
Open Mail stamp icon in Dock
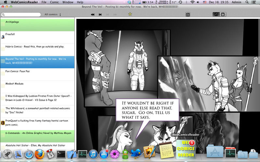coord(18,154)
